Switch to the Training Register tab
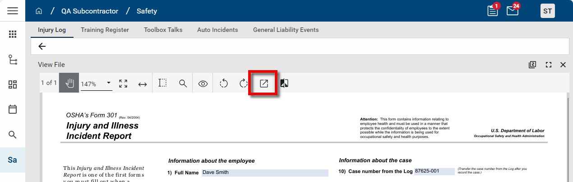This screenshot has width=573, height=182. tap(105, 30)
